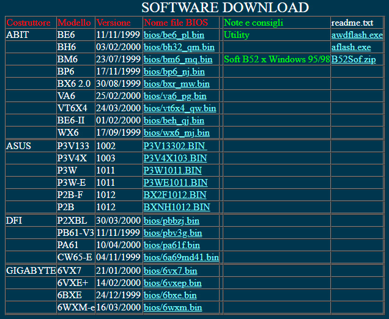Click the P3V4X103.BIN link

click(175, 158)
